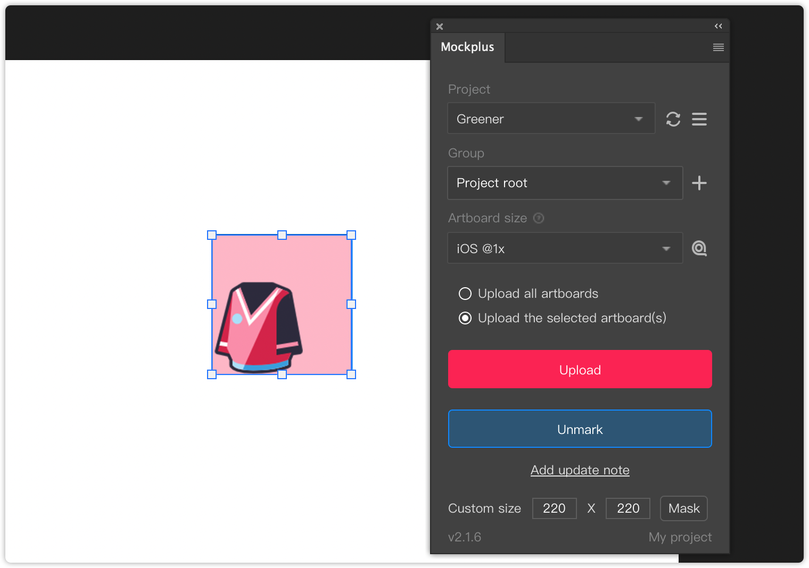Expand the Project root group dropdown
809x568 pixels.
click(565, 183)
